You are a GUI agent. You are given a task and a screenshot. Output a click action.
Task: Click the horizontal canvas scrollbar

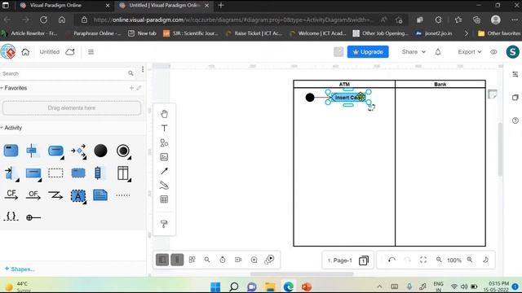click(302, 274)
